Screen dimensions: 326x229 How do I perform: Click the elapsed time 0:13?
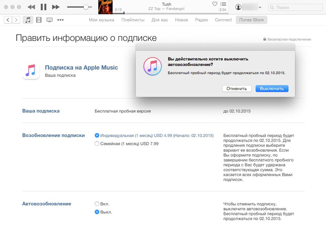[x=118, y=10]
